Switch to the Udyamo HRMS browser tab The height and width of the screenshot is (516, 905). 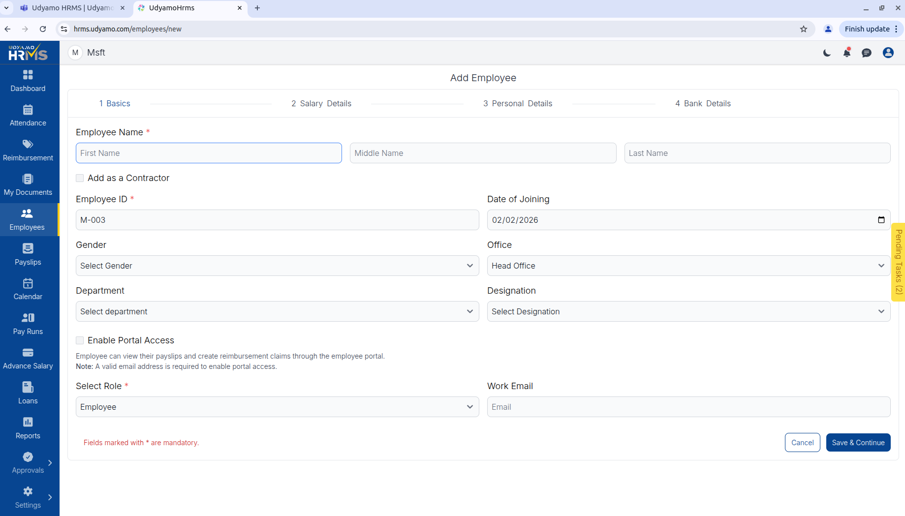(72, 8)
